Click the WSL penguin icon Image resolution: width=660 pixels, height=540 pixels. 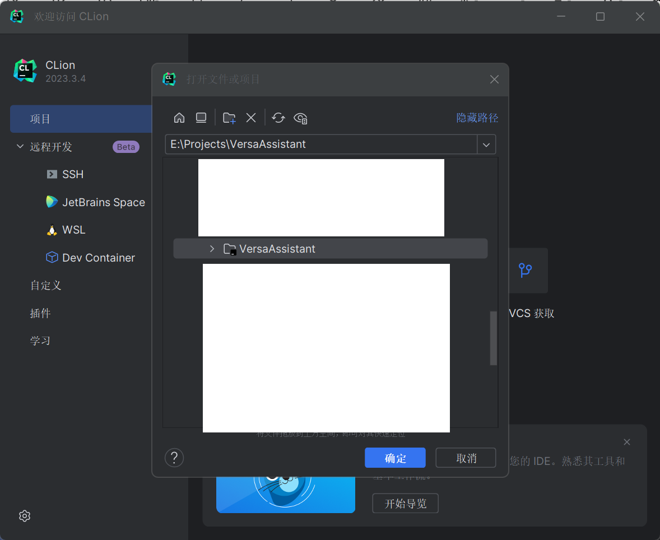[x=52, y=230]
